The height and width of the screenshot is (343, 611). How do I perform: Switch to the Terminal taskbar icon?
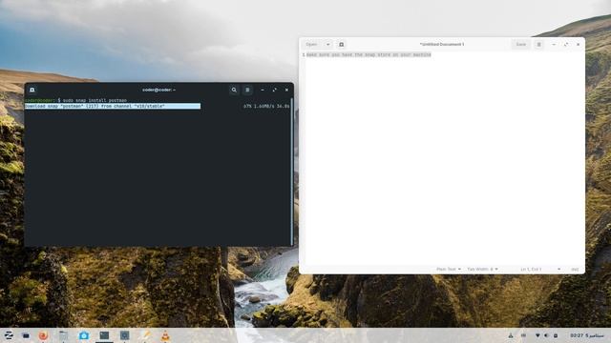click(x=104, y=335)
